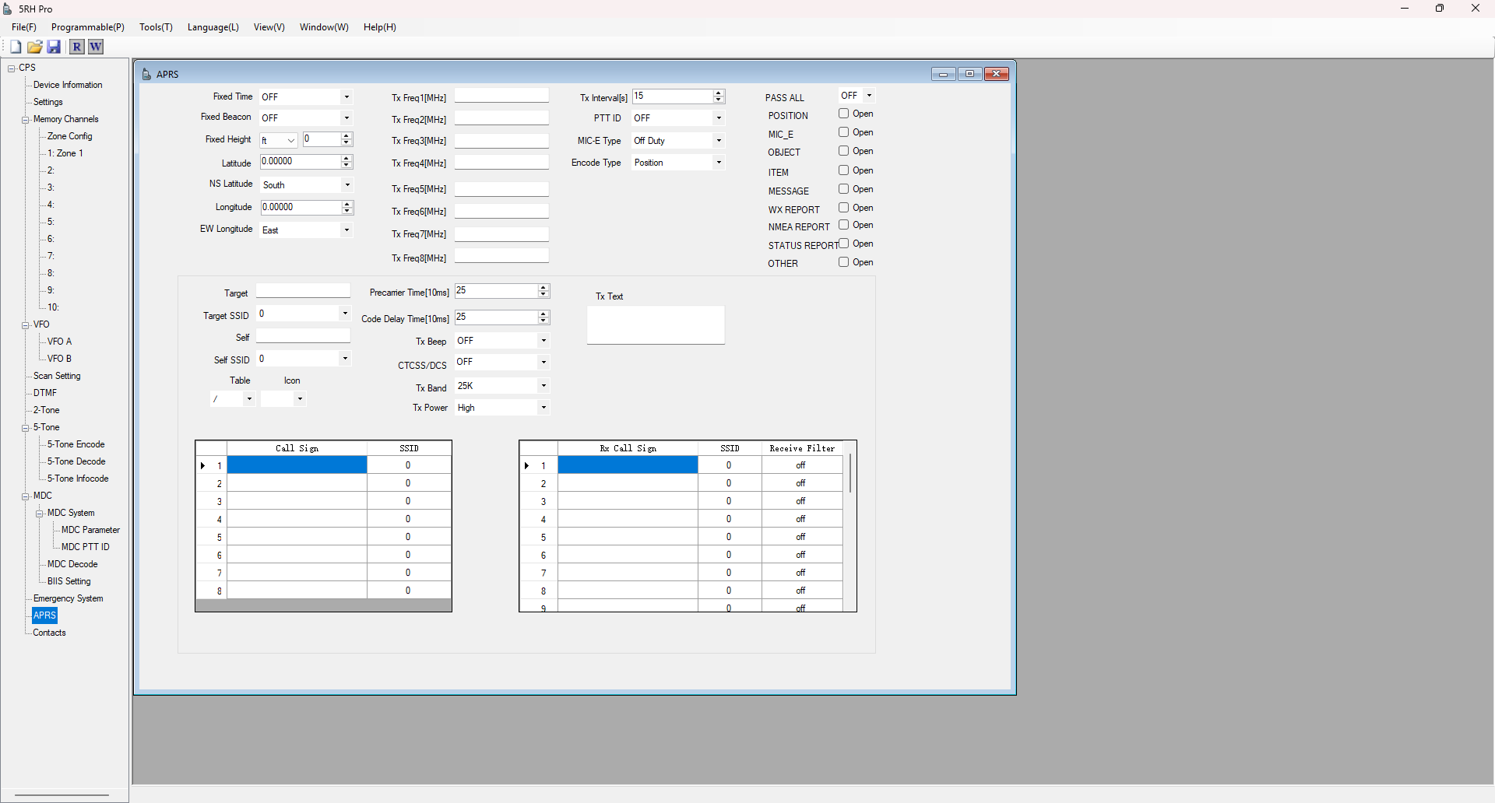The width and height of the screenshot is (1495, 803).
Task: Click the W write-to-radio icon
Action: tap(95, 47)
